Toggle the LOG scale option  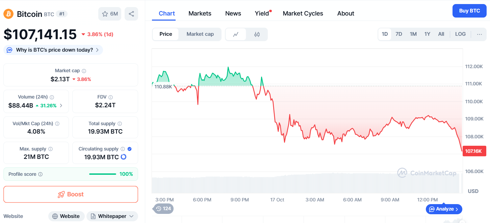[x=460, y=34]
